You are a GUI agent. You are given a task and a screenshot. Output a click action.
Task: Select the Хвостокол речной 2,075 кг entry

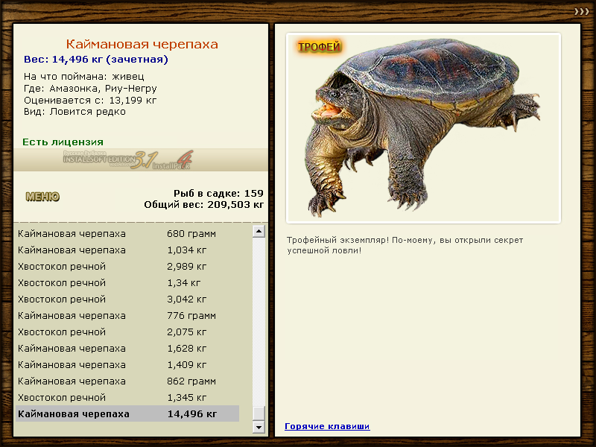(127, 332)
